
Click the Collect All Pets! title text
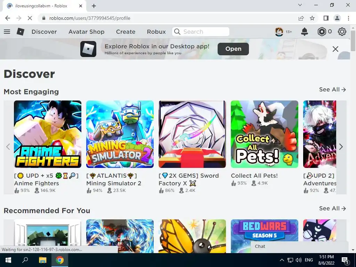pos(254,176)
